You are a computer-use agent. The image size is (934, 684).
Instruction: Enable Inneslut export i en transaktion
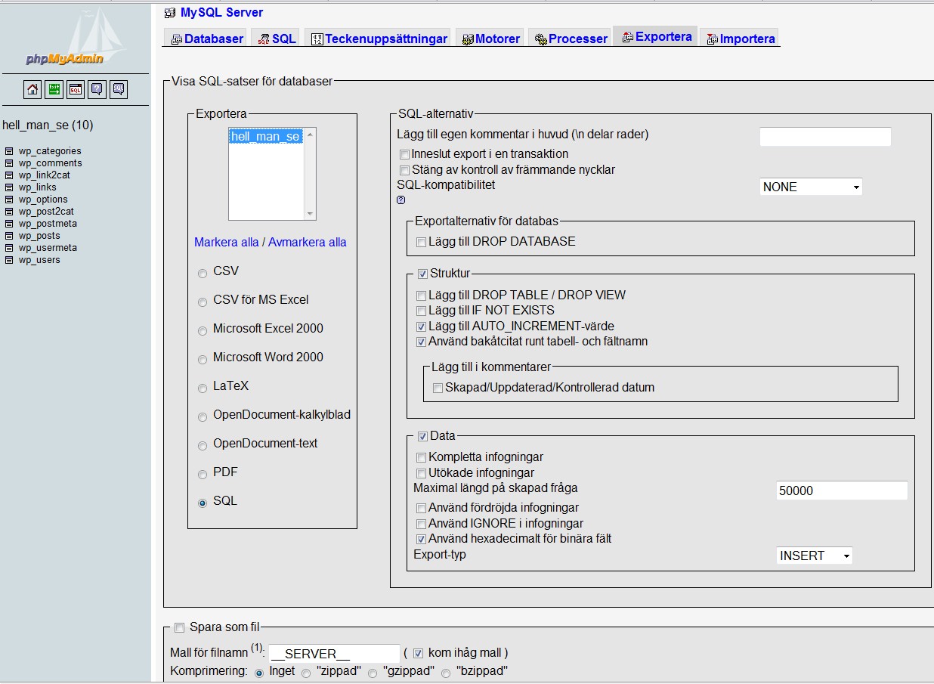(405, 154)
